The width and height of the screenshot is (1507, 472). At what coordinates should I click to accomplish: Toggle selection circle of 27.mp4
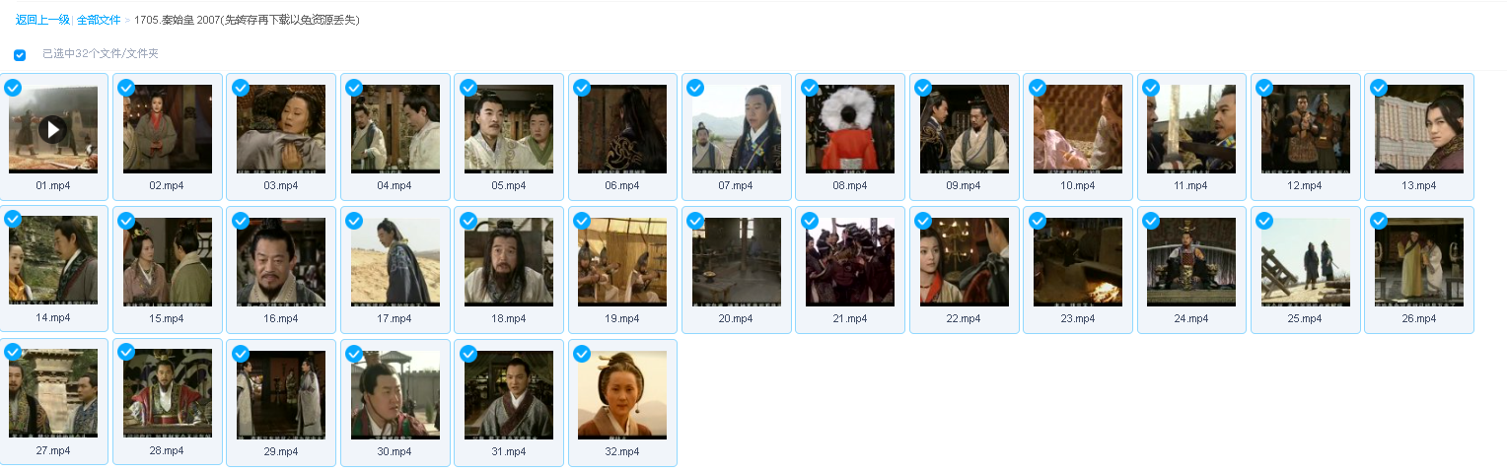pos(12,352)
